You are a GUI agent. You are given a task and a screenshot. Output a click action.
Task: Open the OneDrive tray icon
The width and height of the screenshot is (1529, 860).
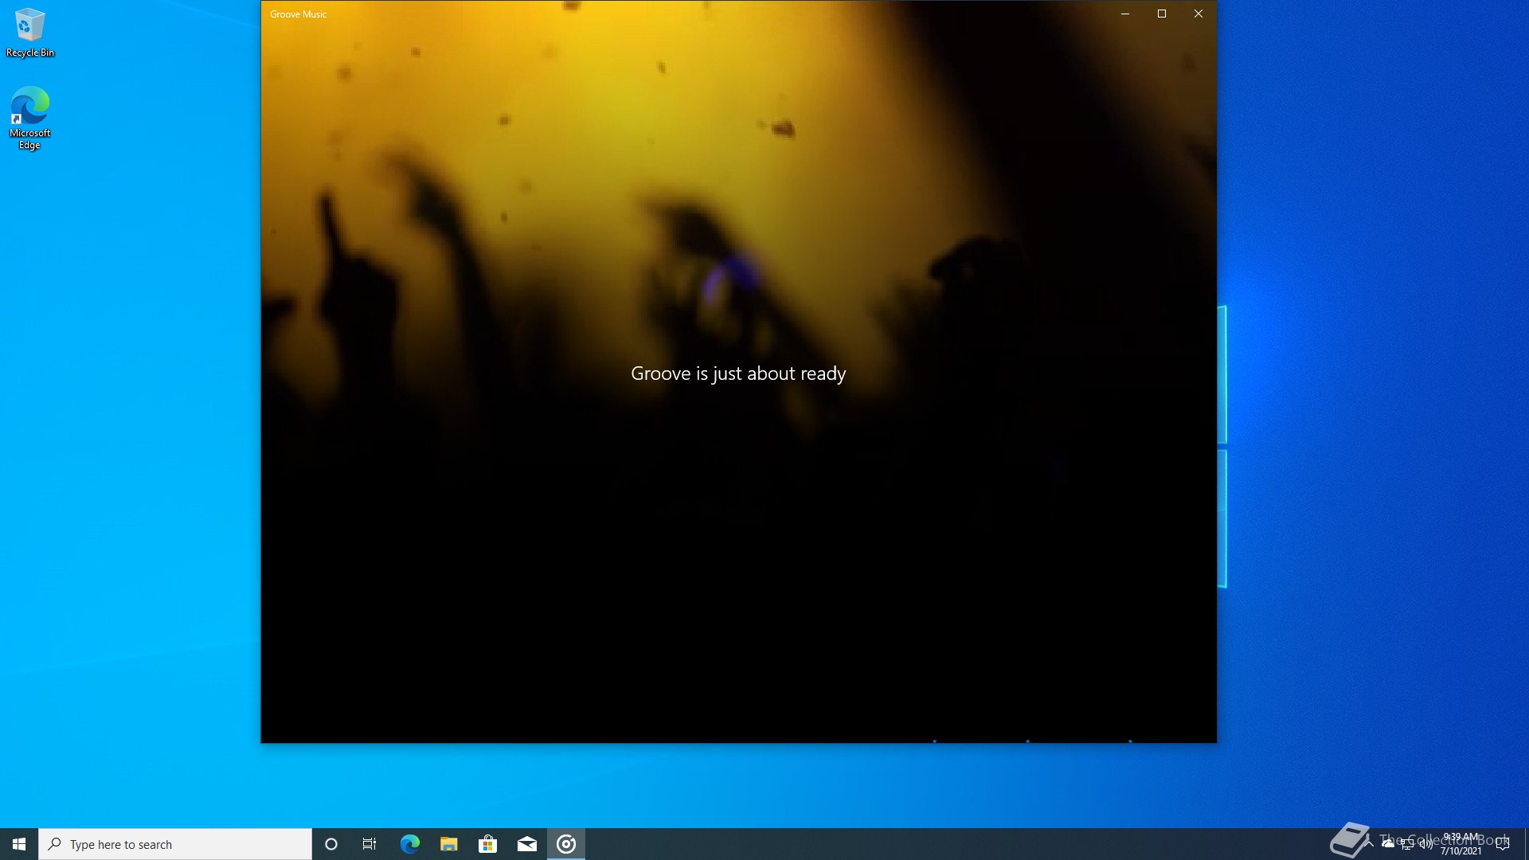(1388, 843)
